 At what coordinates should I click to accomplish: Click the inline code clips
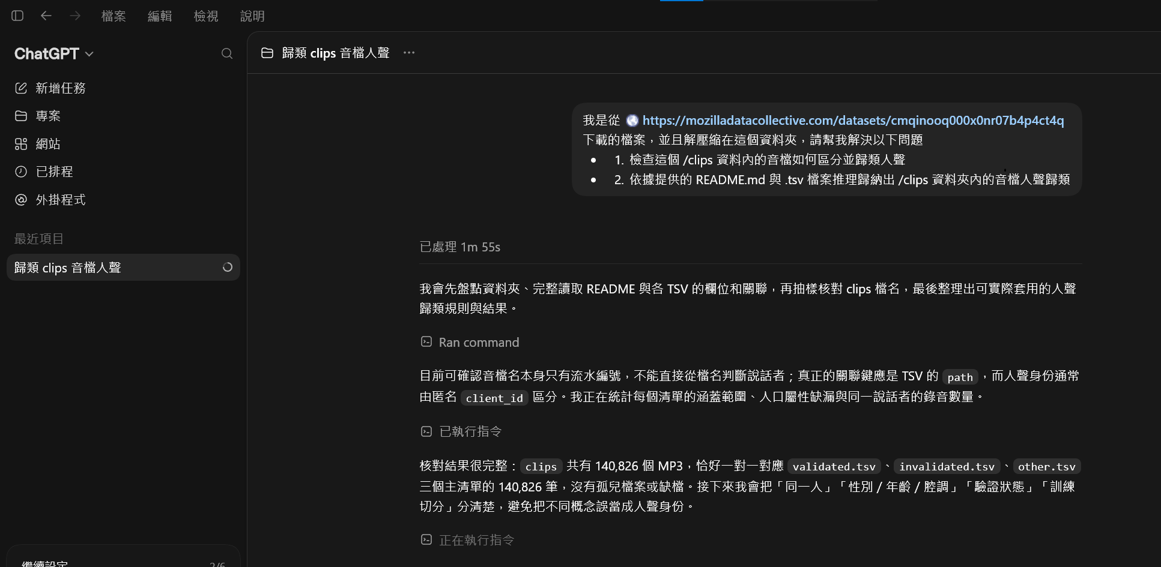point(541,467)
